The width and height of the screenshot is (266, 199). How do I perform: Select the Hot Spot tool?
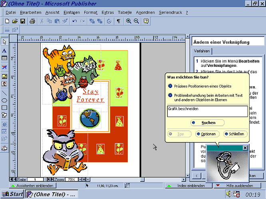(4, 125)
